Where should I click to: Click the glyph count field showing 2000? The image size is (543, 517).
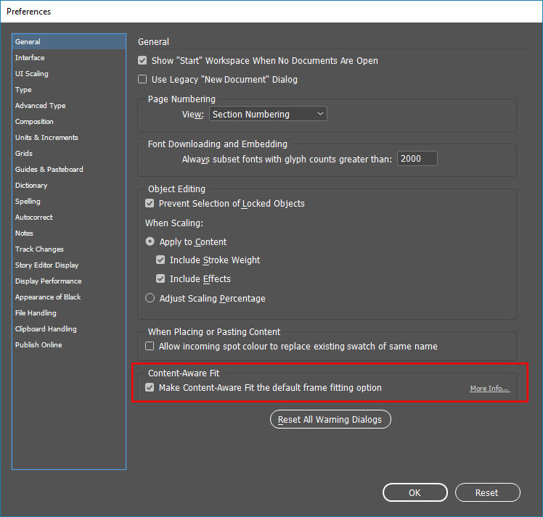[417, 159]
